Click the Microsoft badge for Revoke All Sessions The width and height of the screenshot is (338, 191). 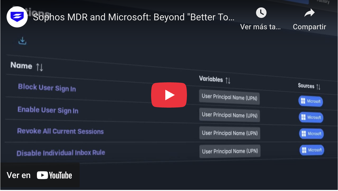(311, 134)
